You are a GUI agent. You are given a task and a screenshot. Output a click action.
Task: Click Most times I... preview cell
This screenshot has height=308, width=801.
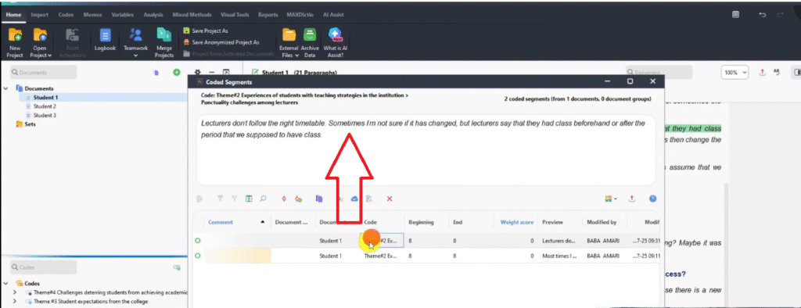(x=559, y=256)
